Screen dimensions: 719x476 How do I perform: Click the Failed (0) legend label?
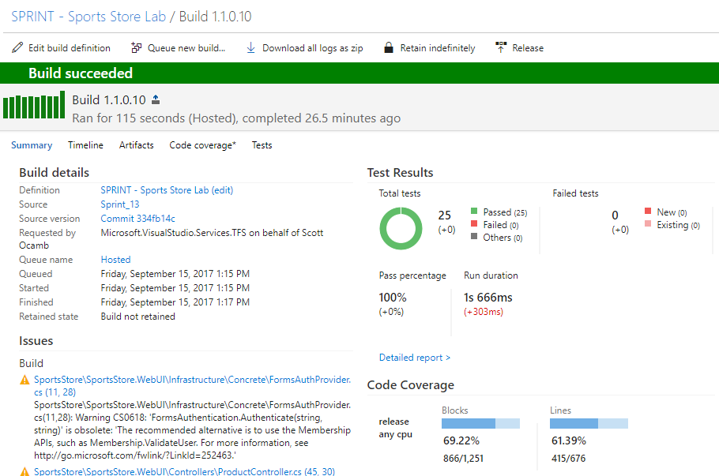[x=501, y=225]
